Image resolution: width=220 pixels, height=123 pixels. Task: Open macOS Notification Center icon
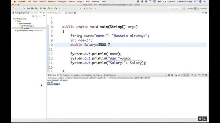(x=205, y=1)
